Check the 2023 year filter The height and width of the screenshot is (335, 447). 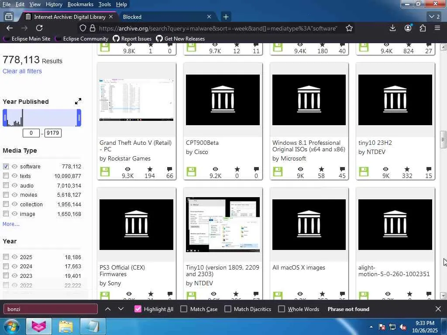[x=6, y=276]
